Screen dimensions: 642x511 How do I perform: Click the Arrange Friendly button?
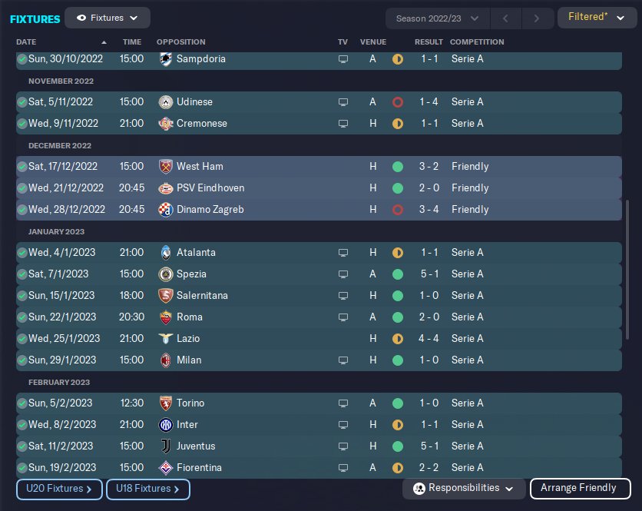(580, 488)
